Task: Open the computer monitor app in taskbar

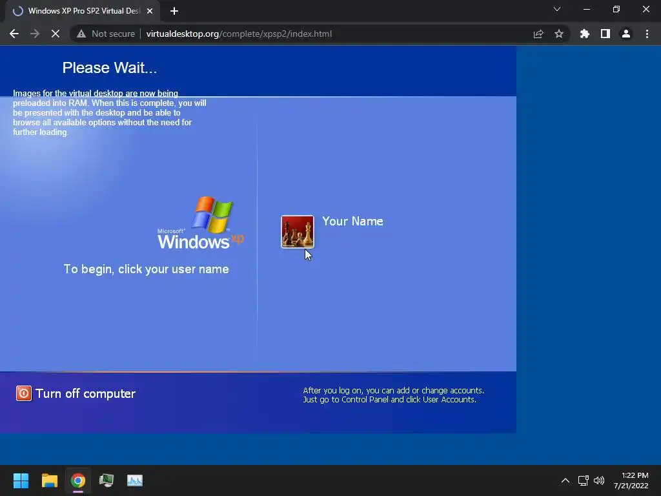Action: tap(107, 480)
